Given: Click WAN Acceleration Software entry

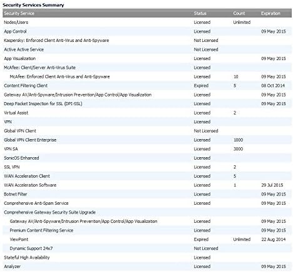Looking at the screenshot, I should [x=30, y=185].
